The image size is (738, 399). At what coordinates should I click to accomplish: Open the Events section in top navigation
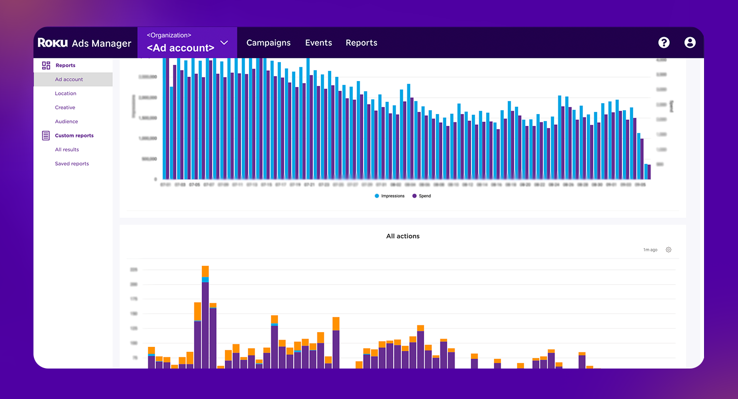pos(318,43)
